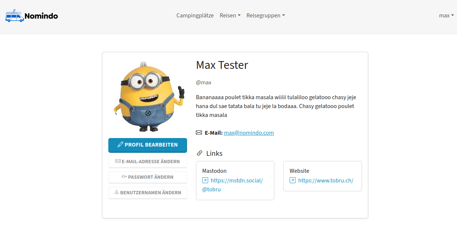
Task: Click the @max username text
Action: pyautogui.click(x=204, y=83)
